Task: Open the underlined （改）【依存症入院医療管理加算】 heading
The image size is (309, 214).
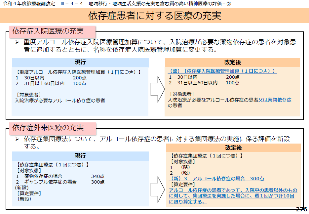Action: (x=222, y=71)
